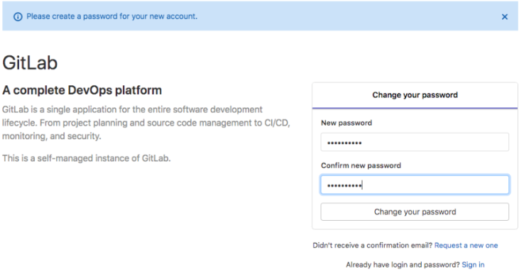Image resolution: width=519 pixels, height=274 pixels.
Task: Focus the Confirm new password field
Action: pos(415,185)
